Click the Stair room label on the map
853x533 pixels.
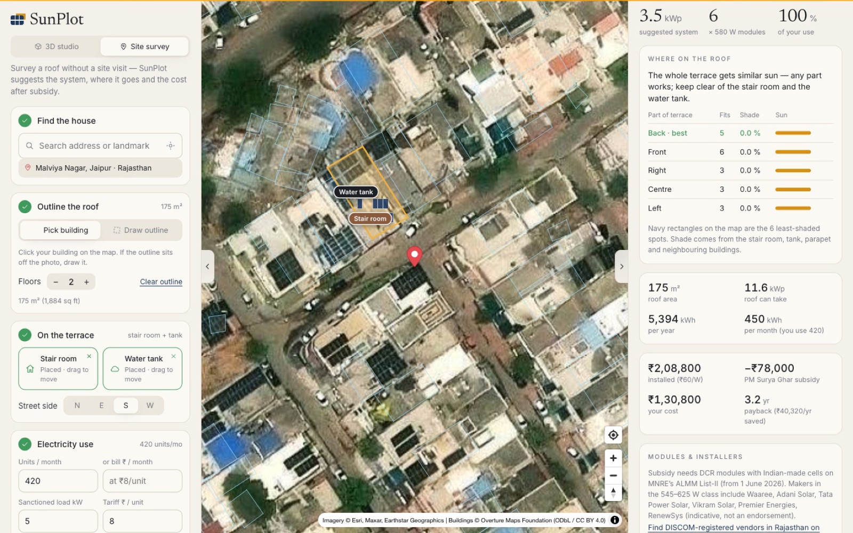coord(371,219)
